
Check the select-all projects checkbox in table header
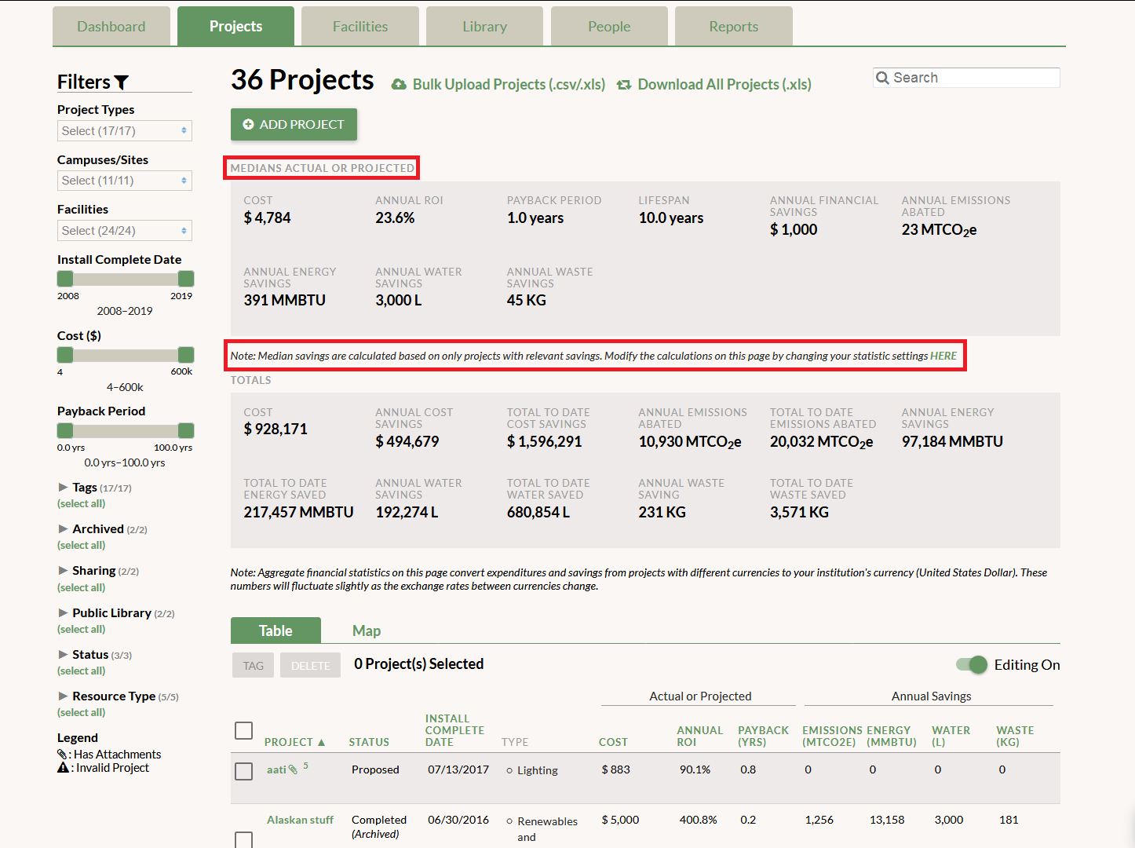click(x=244, y=731)
